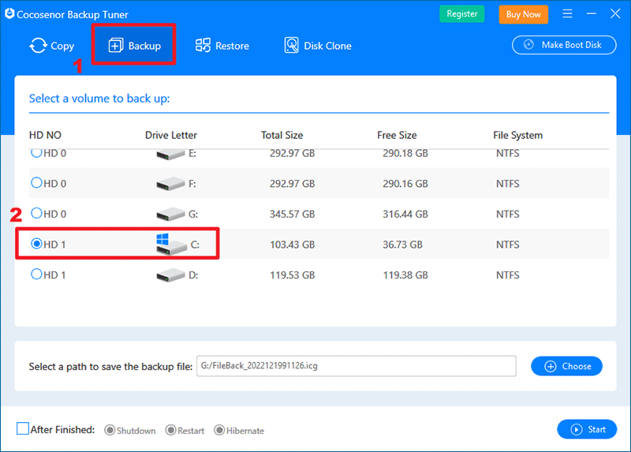Close the Backup Tuner window
This screenshot has height=452, width=631.
tap(615, 13)
